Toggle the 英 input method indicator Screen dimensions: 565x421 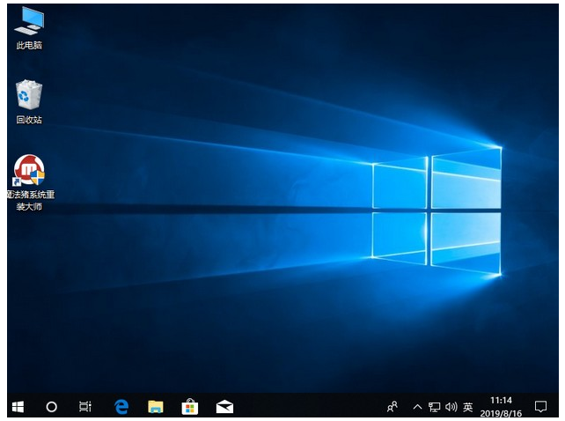468,407
